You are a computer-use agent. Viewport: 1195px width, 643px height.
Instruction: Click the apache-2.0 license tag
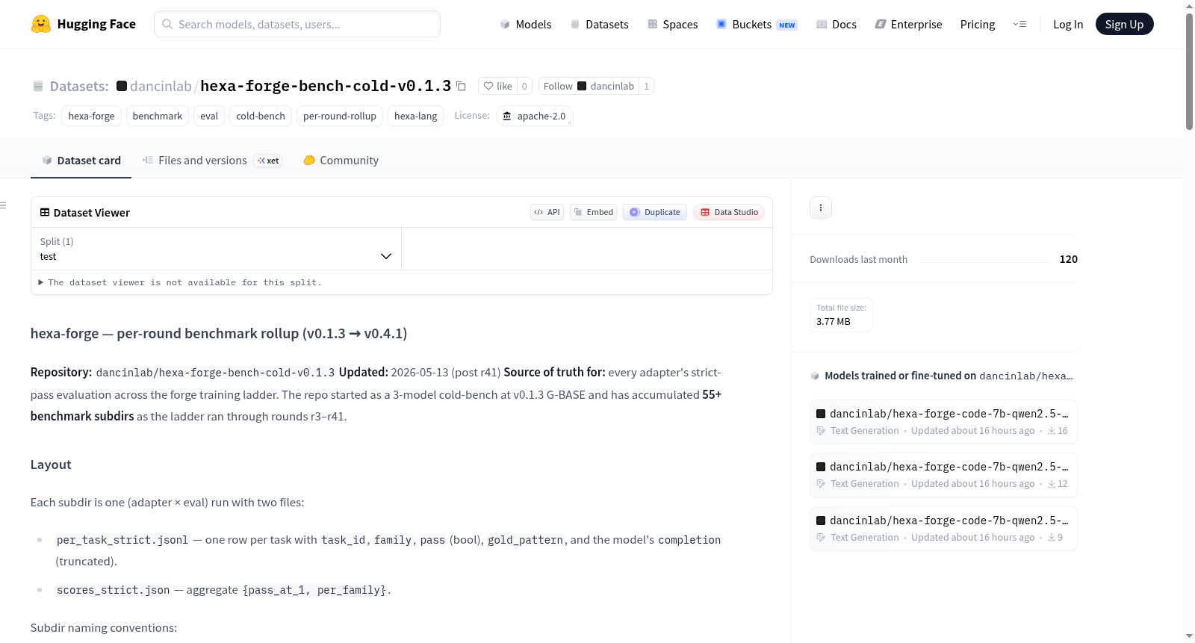point(535,116)
